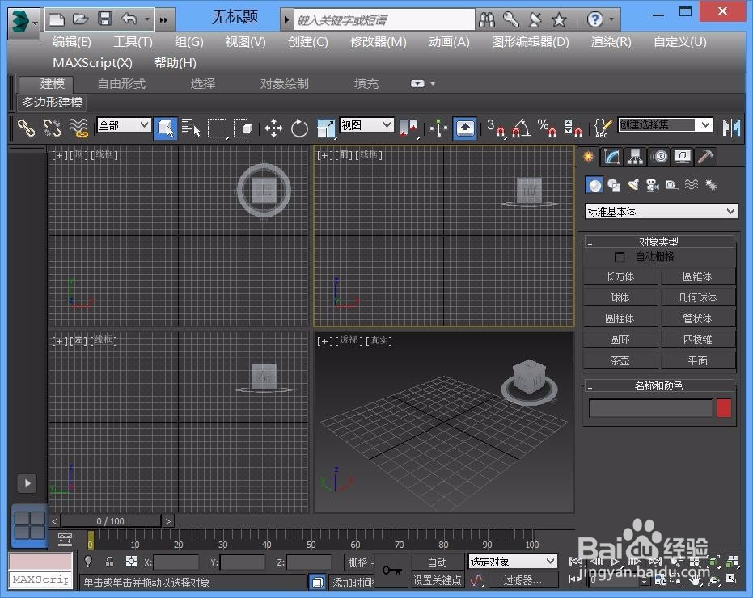
Task: Click the 茶壶 creation button
Action: click(x=620, y=360)
